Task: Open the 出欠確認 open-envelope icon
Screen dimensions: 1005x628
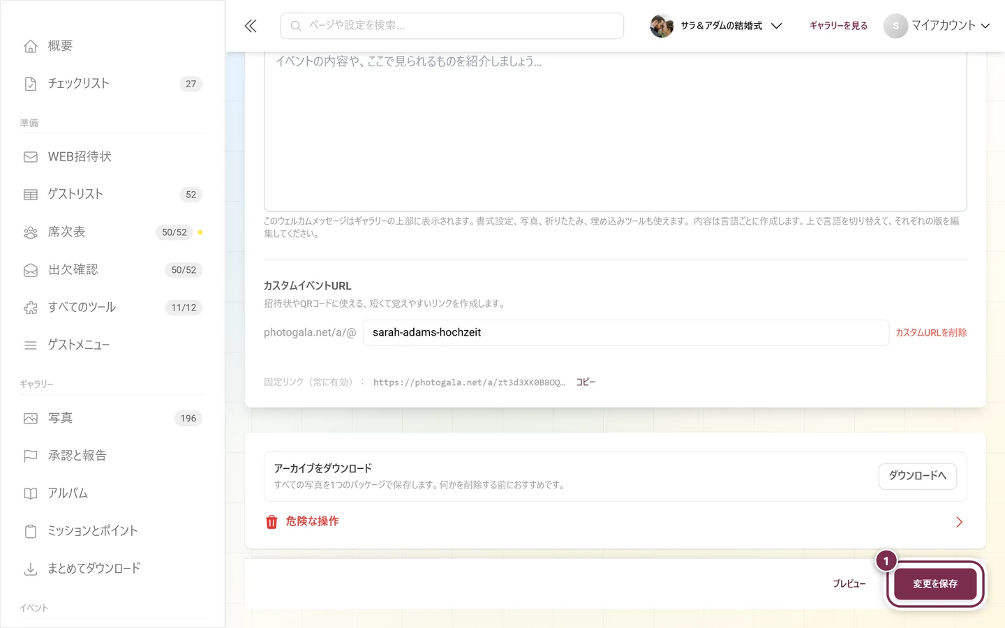Action: click(x=31, y=270)
